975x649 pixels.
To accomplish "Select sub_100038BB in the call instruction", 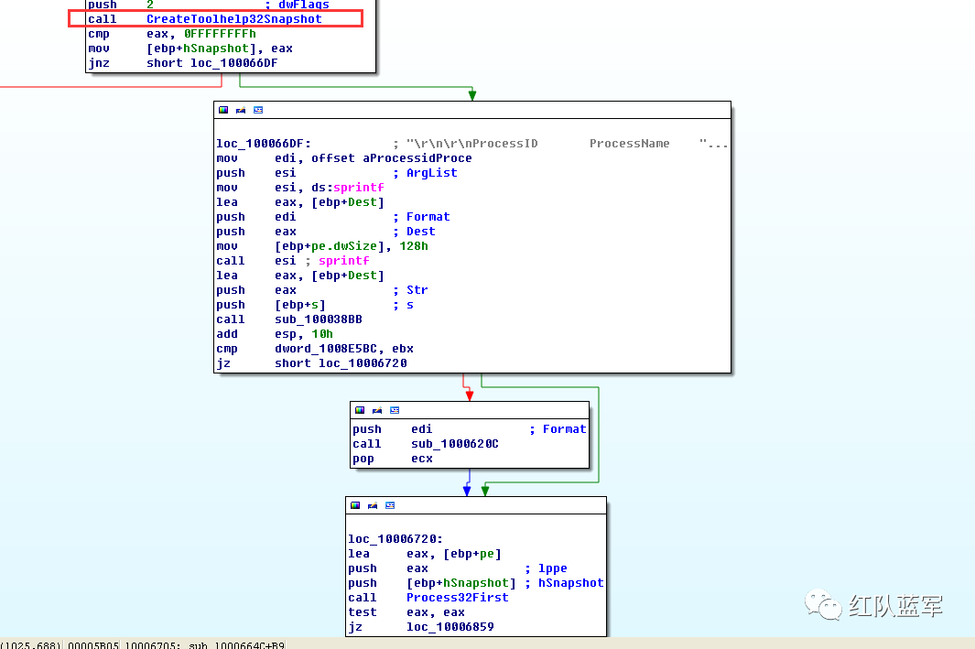I will click(x=319, y=319).
